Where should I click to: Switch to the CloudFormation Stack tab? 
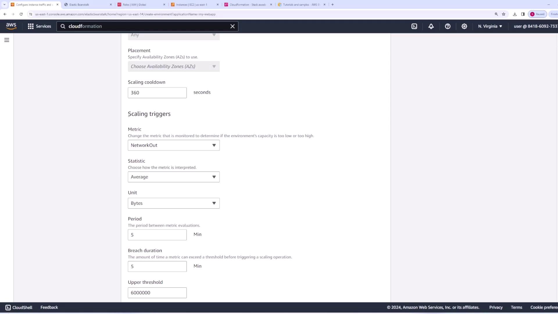[248, 5]
